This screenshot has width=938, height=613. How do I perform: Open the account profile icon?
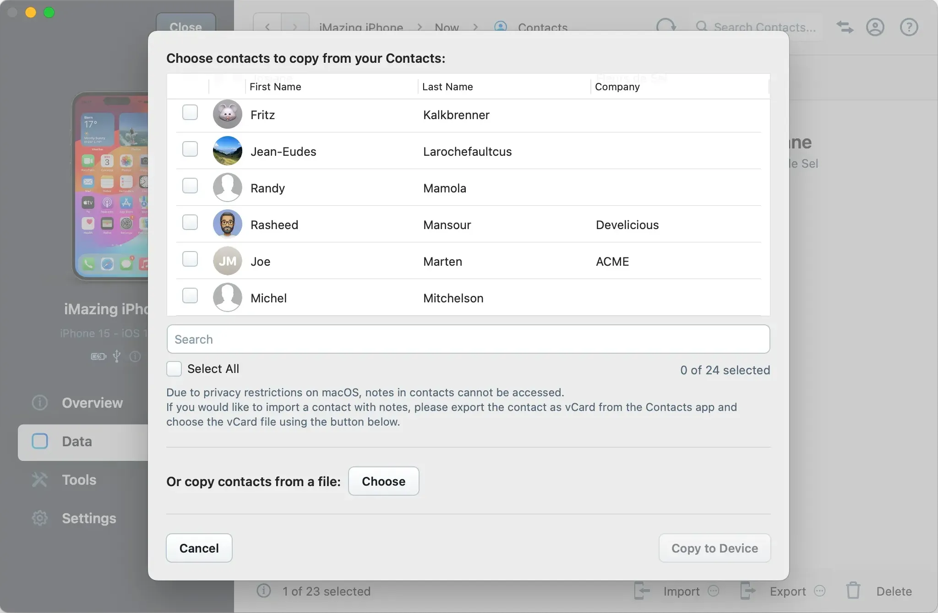click(875, 27)
